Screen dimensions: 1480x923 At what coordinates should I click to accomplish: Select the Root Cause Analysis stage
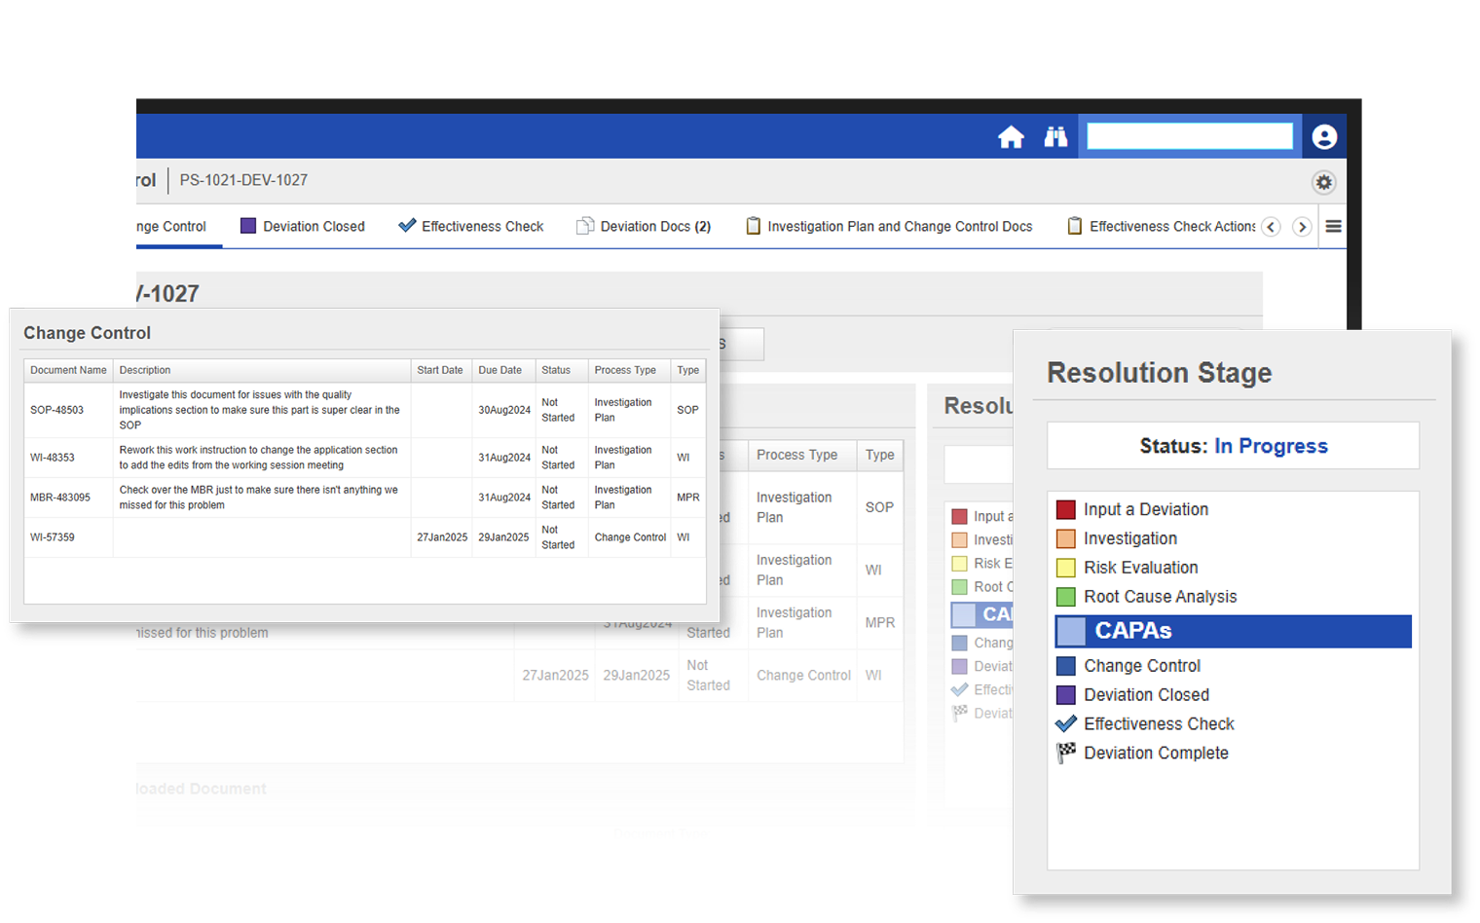click(1160, 596)
